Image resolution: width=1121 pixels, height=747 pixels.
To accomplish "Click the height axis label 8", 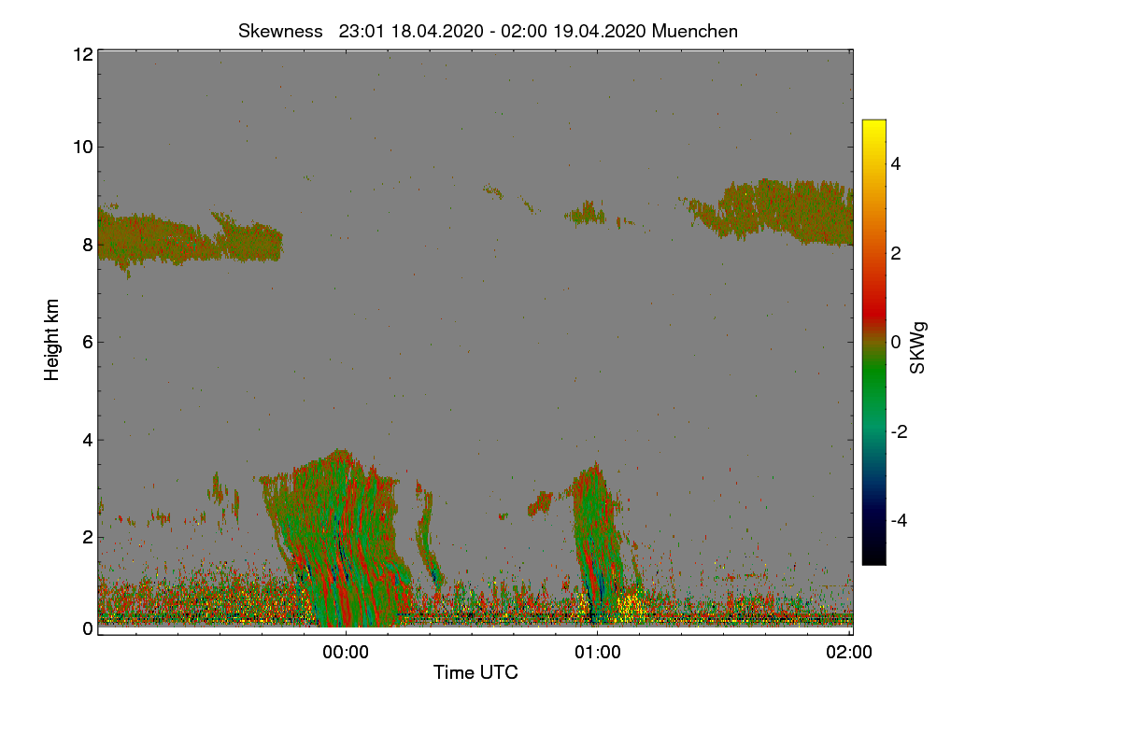I will click(x=87, y=245).
